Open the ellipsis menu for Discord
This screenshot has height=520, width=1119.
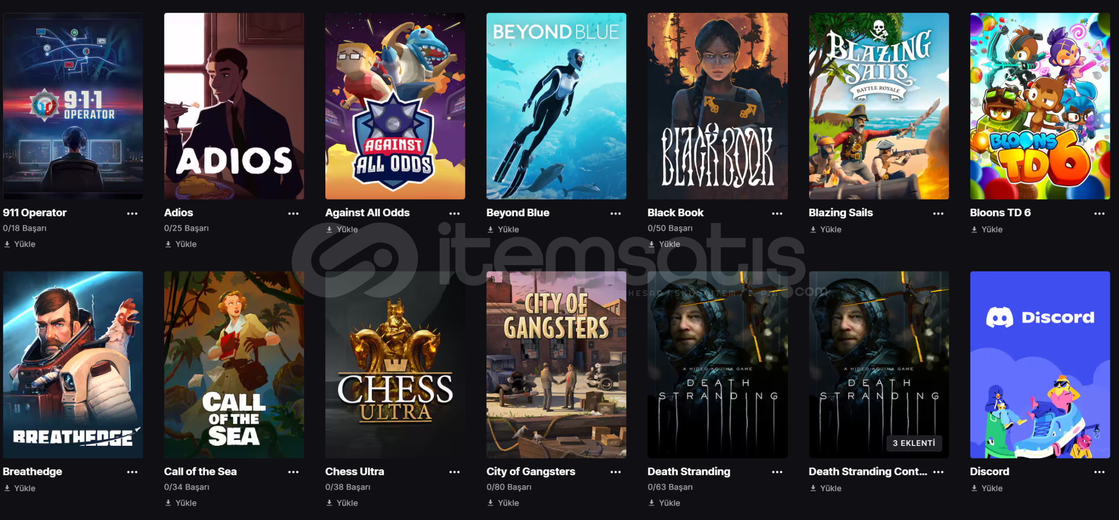click(x=1099, y=472)
